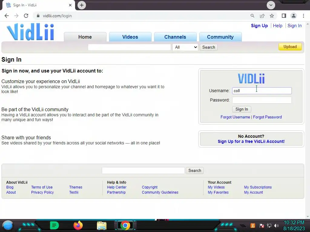Click the share page icon
The width and height of the screenshot is (310, 232).
pyautogui.click(x=262, y=16)
